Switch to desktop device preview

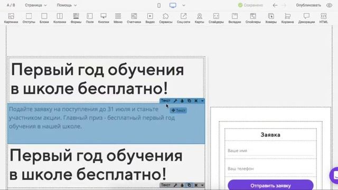(x=173, y=5)
